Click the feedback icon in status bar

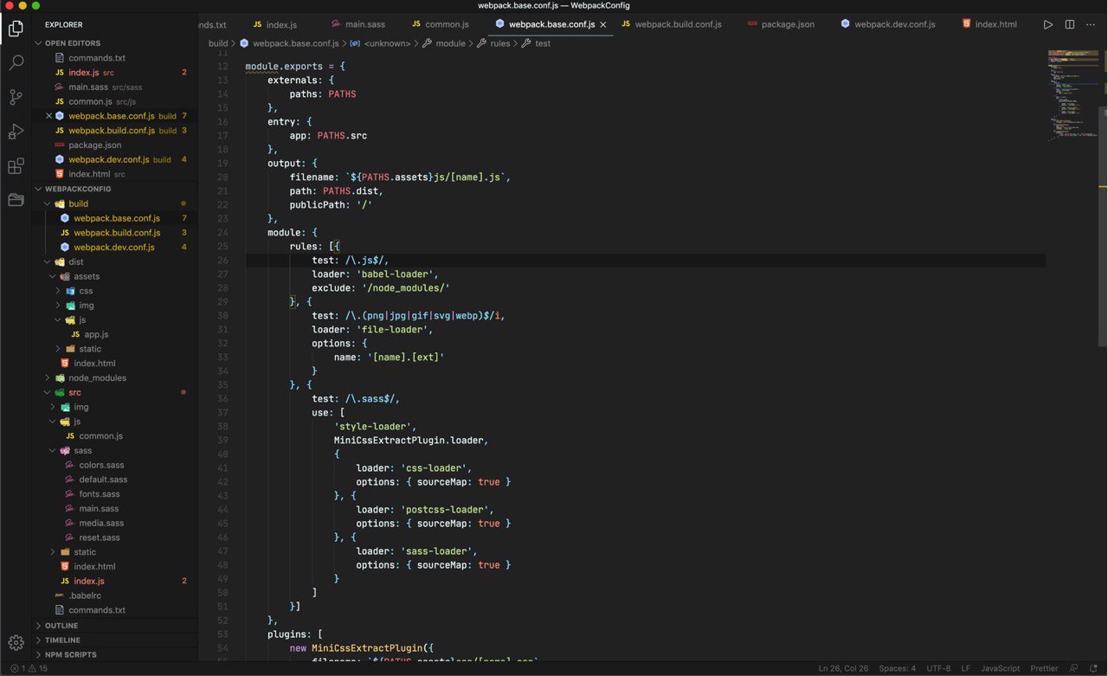tap(1073, 668)
